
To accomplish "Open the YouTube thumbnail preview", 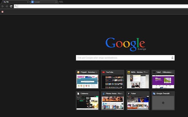I will (113, 82).
